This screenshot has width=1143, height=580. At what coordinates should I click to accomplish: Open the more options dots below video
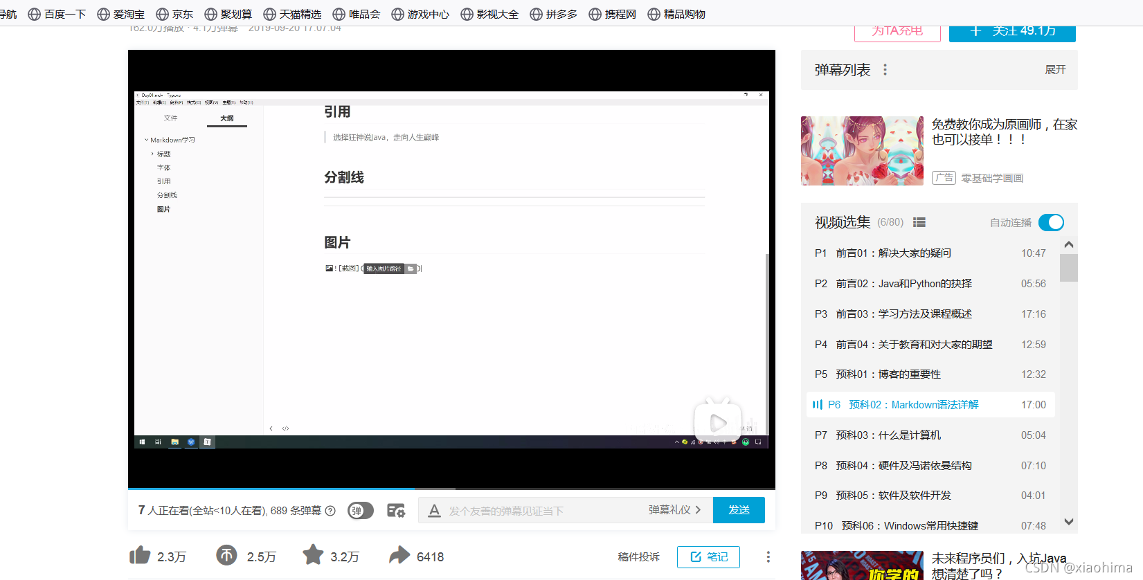(x=768, y=556)
